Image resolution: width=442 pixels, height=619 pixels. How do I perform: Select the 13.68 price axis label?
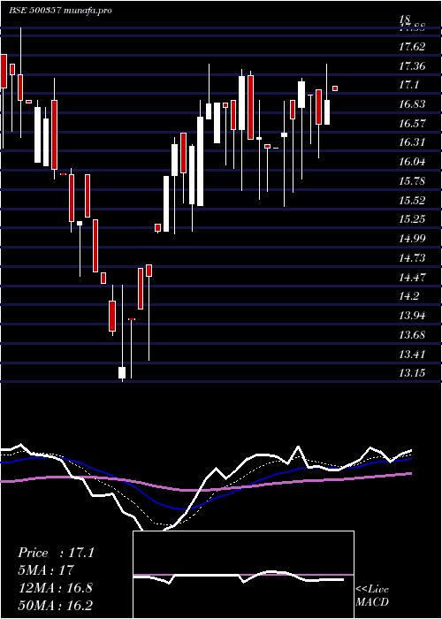[x=412, y=335]
